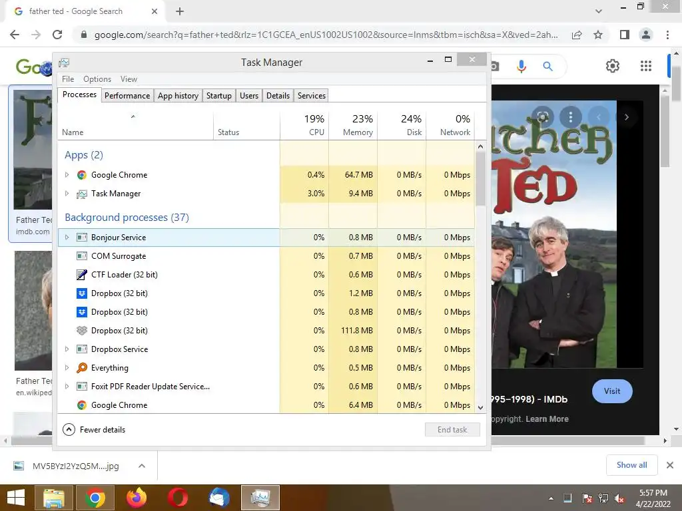This screenshot has height=511, width=682.
Task: Click the Everything magnifier icon
Action: [81, 368]
